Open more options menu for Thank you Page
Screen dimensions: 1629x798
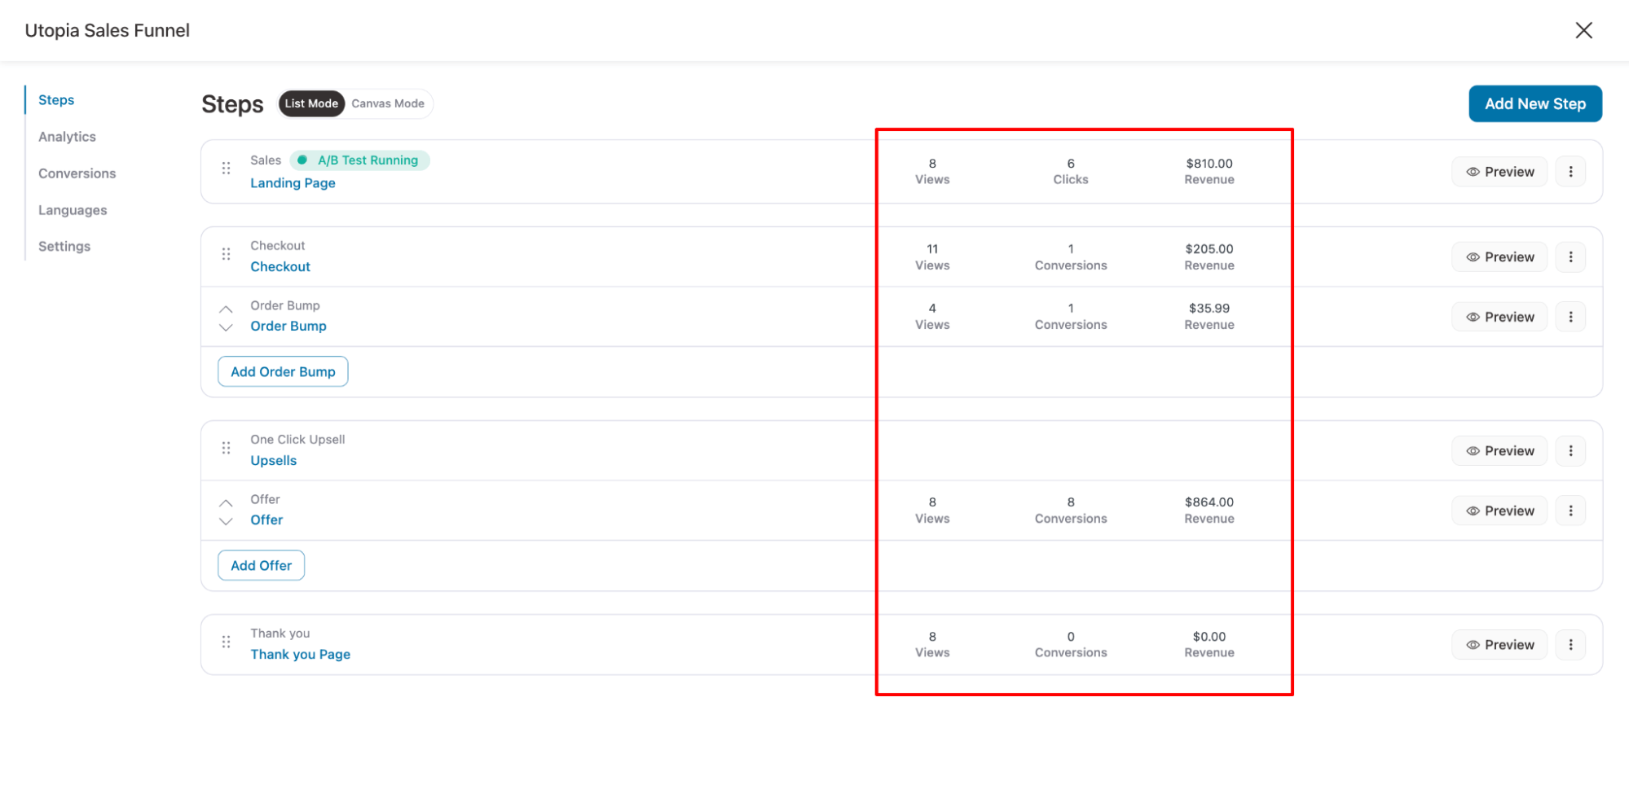point(1570,645)
